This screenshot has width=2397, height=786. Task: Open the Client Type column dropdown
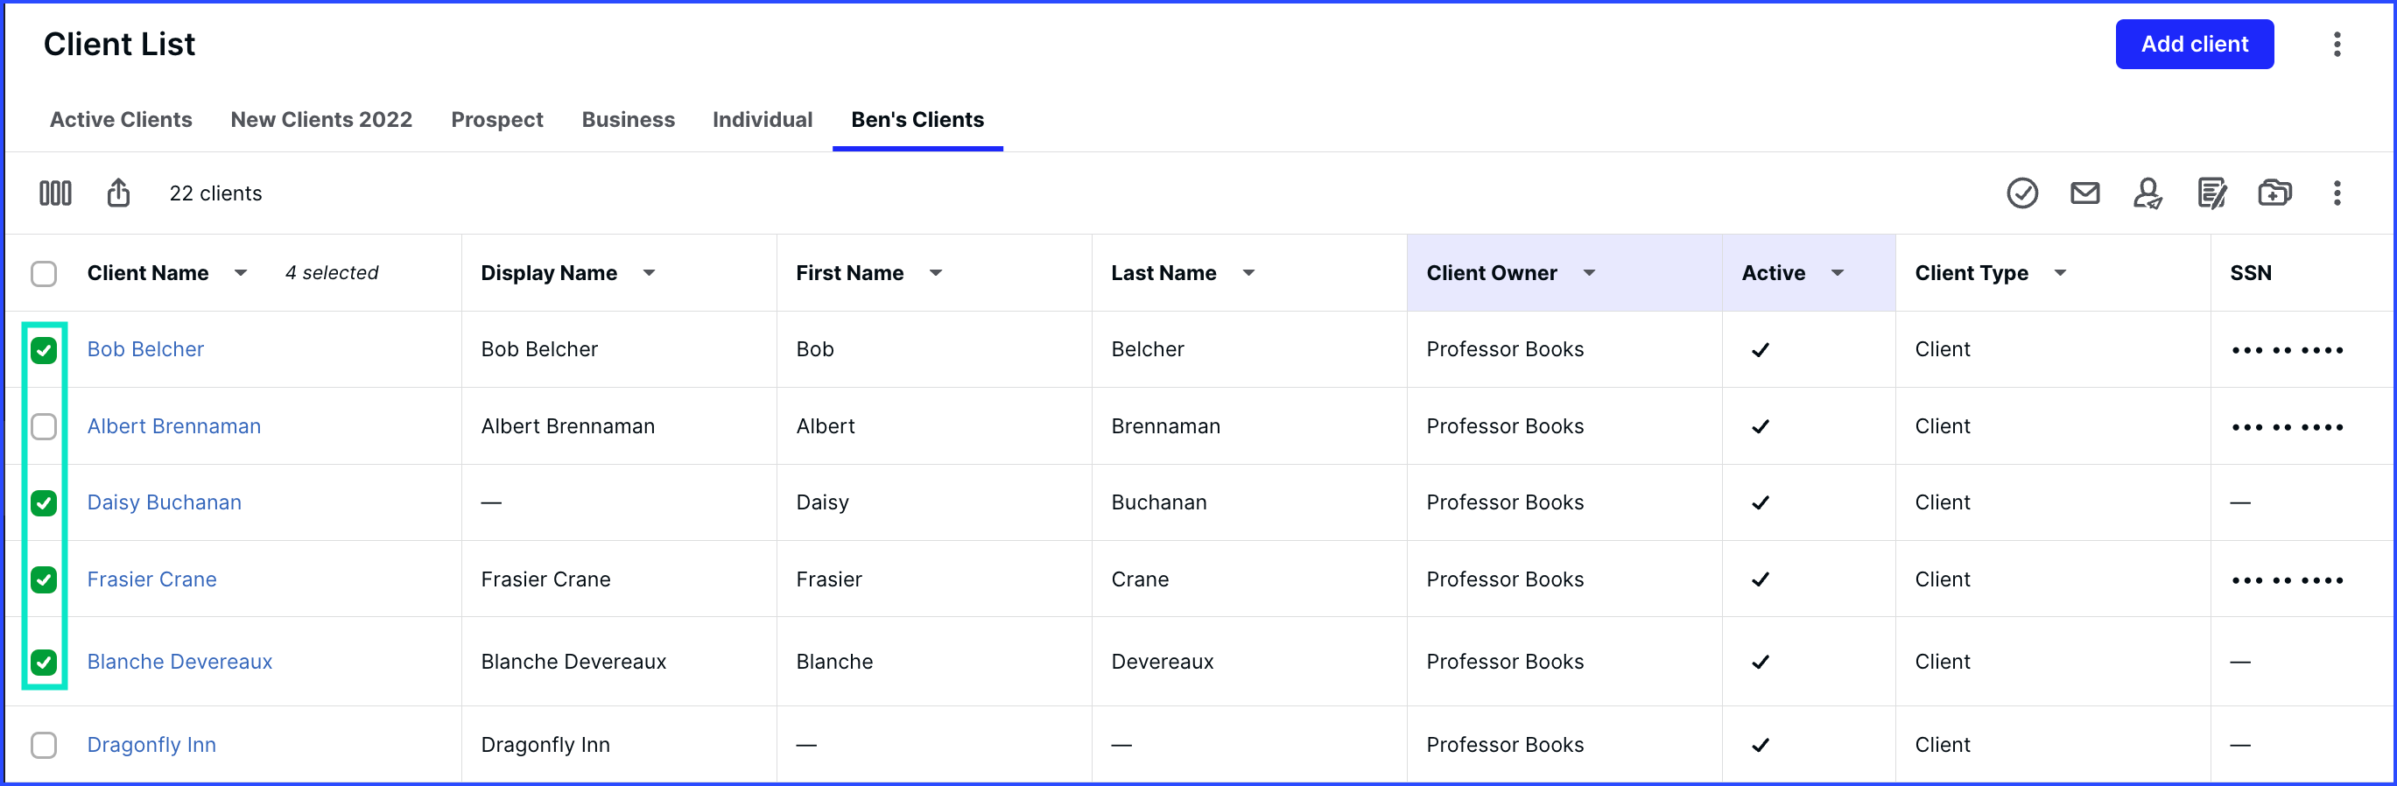pos(2060,273)
